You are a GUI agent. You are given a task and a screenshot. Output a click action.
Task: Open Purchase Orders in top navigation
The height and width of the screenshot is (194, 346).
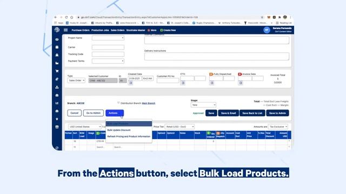pyautogui.click(x=81, y=30)
